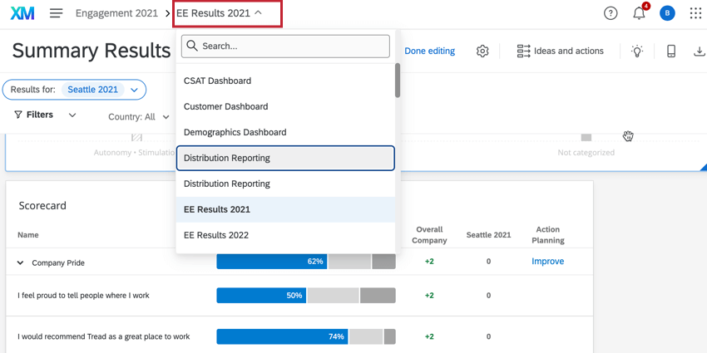Select CSAT Dashboard from the list
The image size is (707, 353).
coord(218,81)
